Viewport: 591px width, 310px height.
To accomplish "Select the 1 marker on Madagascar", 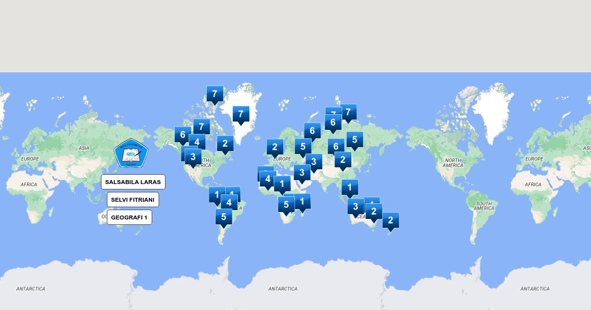I will pyautogui.click(x=302, y=201).
